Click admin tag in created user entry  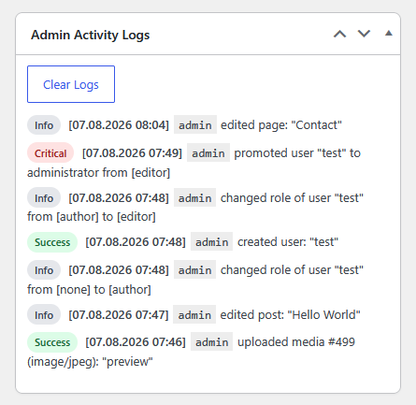click(212, 242)
